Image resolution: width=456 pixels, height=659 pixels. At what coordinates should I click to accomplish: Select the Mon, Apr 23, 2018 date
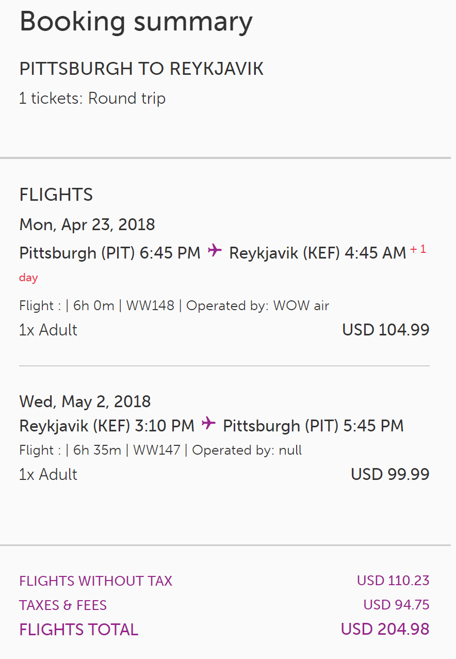coord(87,224)
